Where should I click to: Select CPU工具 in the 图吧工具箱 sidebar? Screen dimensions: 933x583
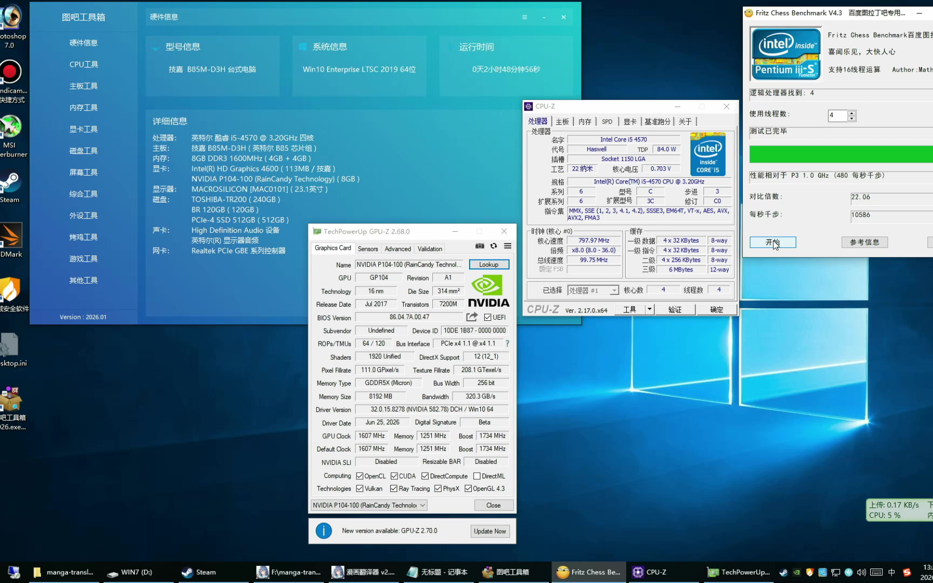83,64
